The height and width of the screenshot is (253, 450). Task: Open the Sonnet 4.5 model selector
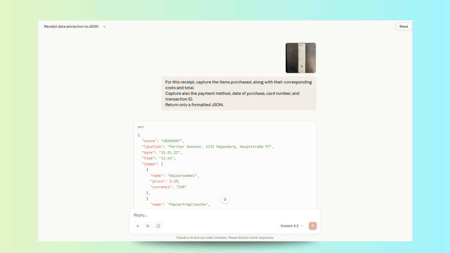pos(292,226)
